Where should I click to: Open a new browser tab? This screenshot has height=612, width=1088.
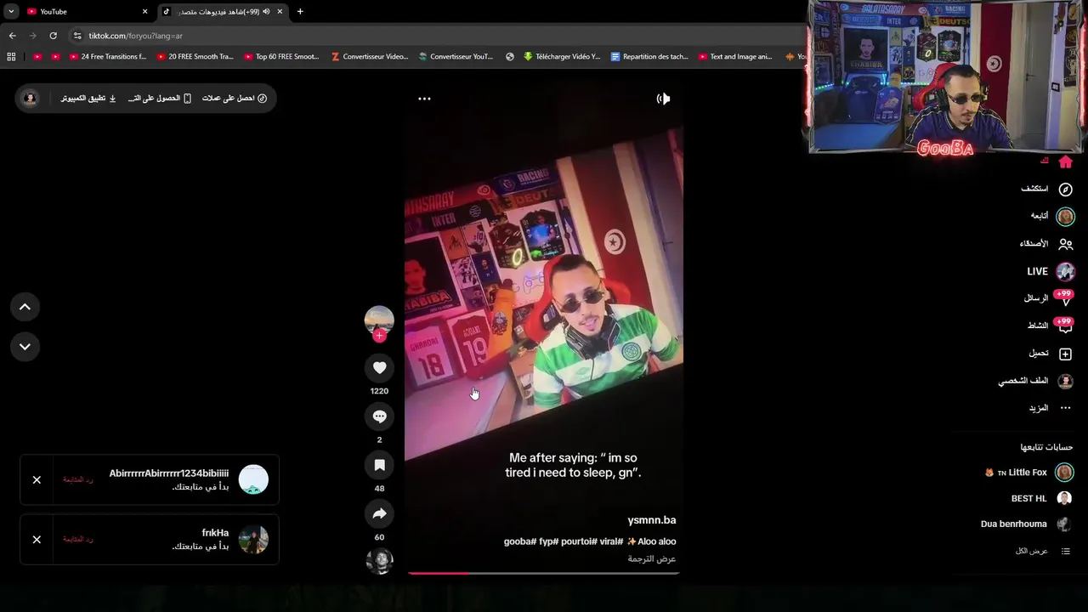click(300, 12)
